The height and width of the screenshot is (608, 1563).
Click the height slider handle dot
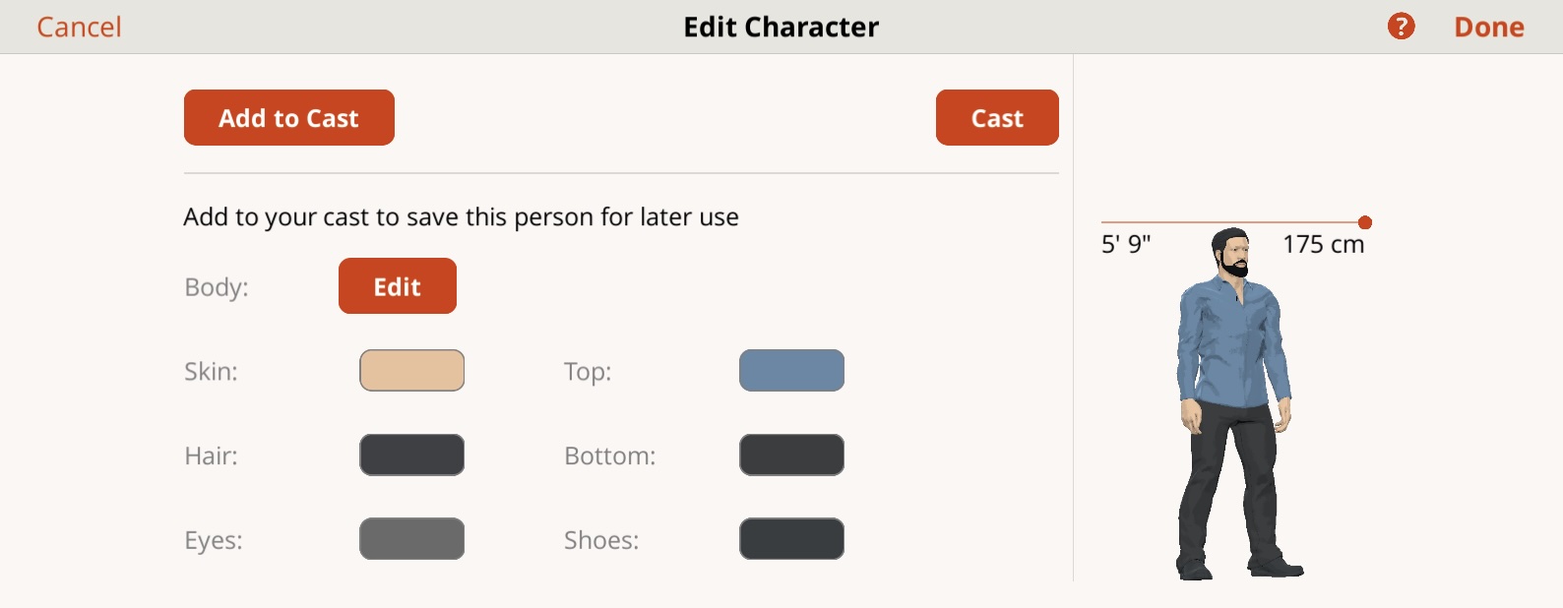[1365, 222]
